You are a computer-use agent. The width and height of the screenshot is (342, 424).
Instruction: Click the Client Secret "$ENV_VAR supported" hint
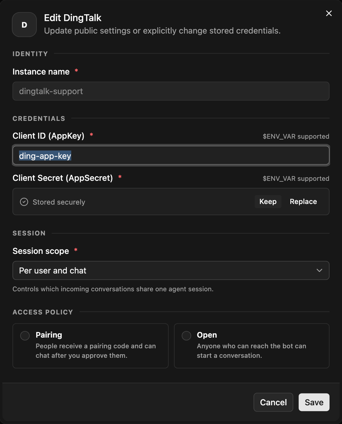click(x=296, y=178)
